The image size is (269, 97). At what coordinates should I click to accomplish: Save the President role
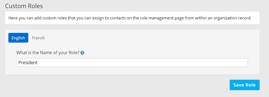pyautogui.click(x=244, y=85)
